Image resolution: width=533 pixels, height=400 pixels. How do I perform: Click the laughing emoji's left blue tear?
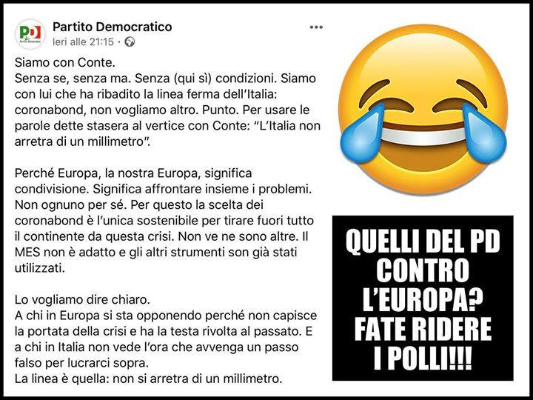(363, 134)
